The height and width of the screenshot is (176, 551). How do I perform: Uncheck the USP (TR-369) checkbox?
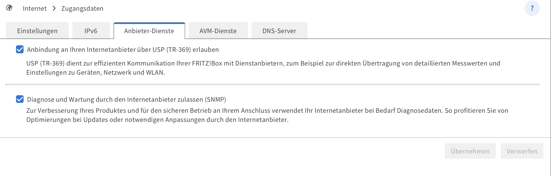click(20, 50)
